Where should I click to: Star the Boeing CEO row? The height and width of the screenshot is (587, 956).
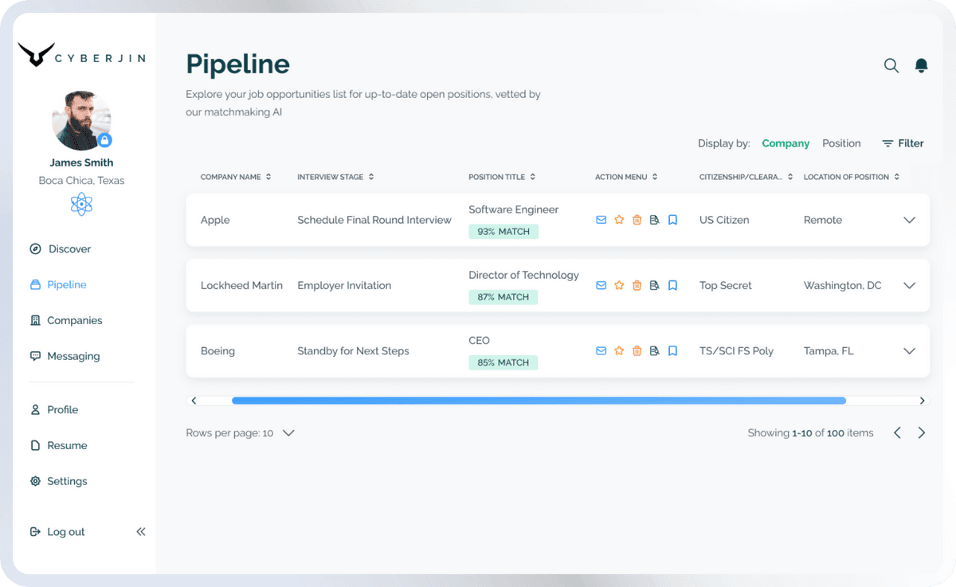tap(619, 350)
